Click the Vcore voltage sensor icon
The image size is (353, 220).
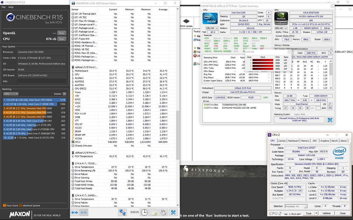pos(73,92)
